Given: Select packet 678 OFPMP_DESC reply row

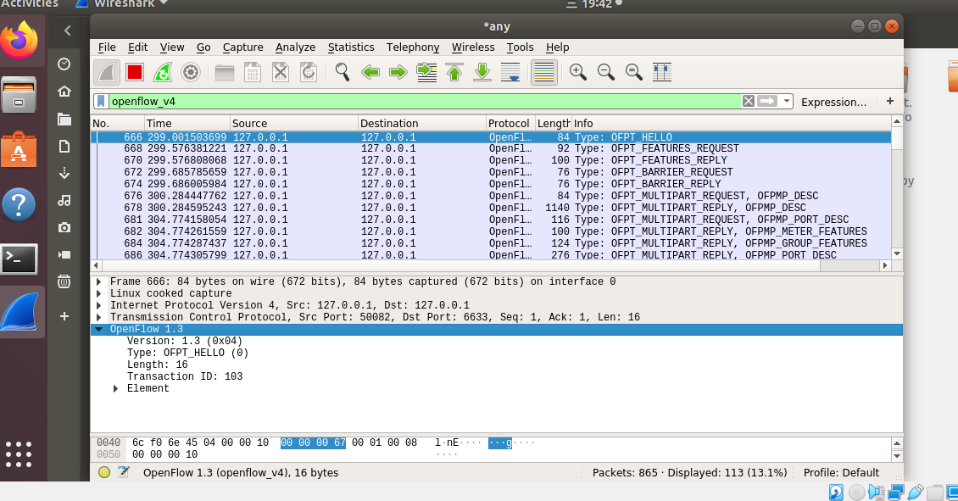Looking at the screenshot, I should point(491,208).
